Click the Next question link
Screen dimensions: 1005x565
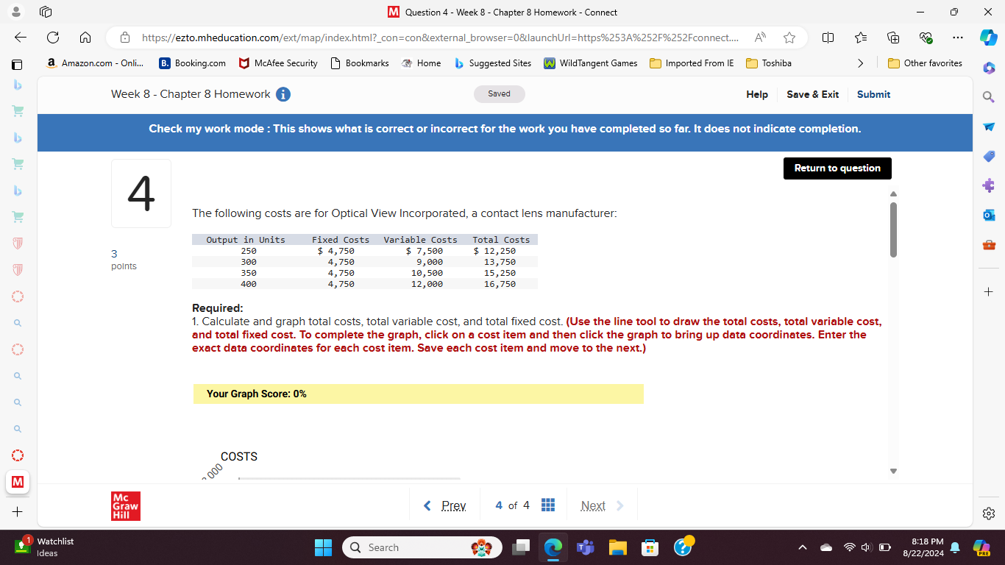tap(602, 505)
